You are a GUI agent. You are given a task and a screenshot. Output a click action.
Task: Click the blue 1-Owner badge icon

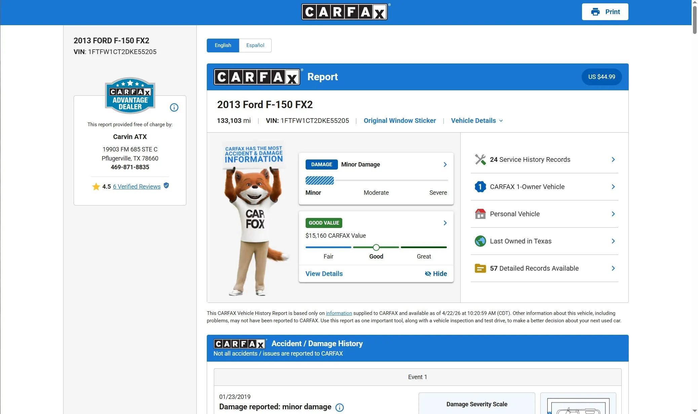pos(480,187)
